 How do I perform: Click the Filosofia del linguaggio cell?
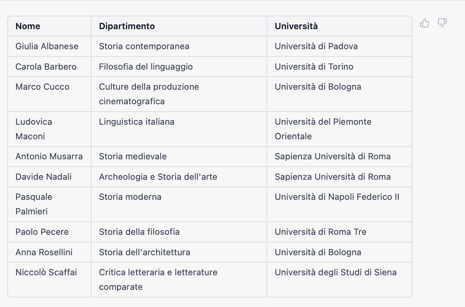pyautogui.click(x=146, y=67)
